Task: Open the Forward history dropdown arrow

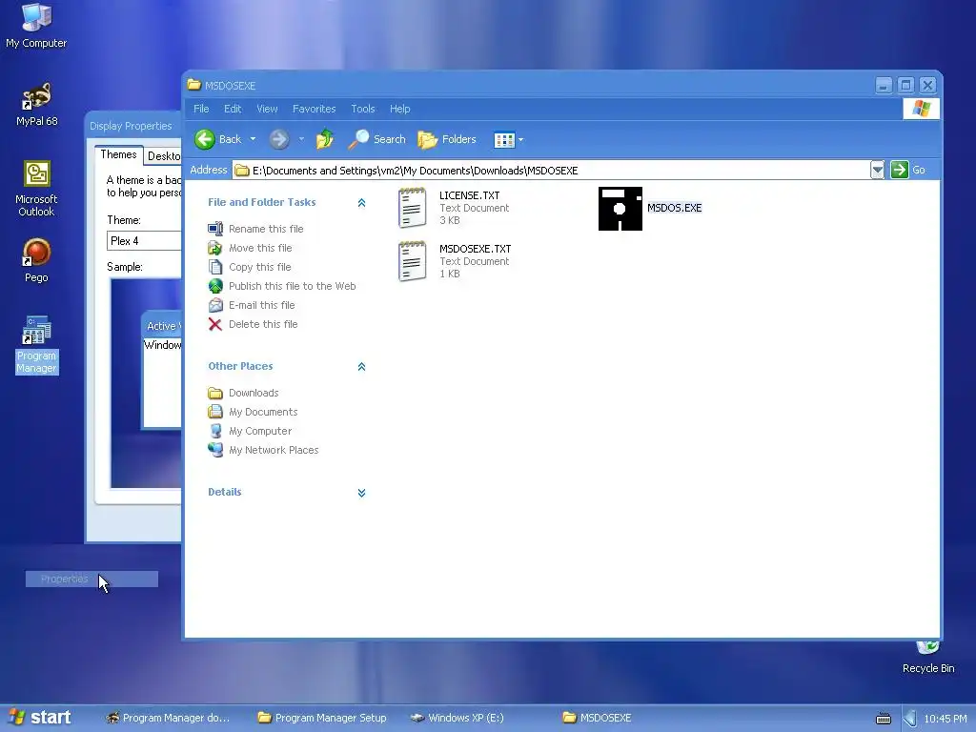Action: [x=301, y=139]
